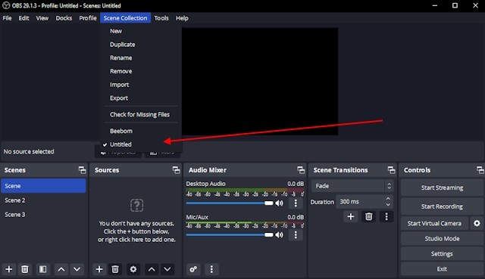Viewport: 485px width, 279px height.
Task: Open the Fade transition dropdown
Action: tap(352, 186)
